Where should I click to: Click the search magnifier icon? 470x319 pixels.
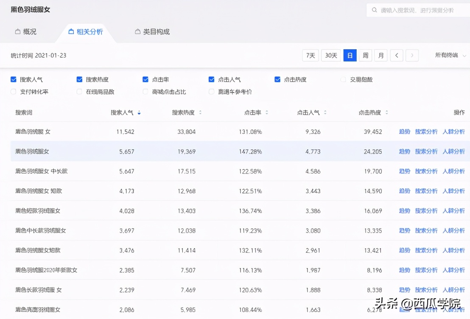tap(375, 10)
